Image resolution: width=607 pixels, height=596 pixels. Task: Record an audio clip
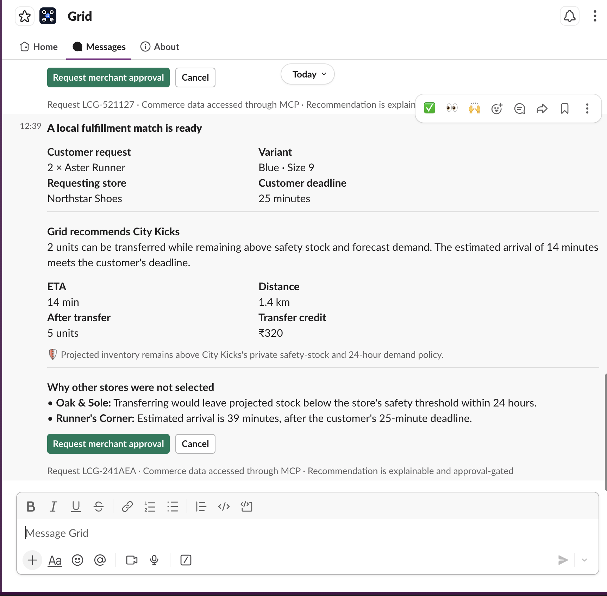(154, 560)
